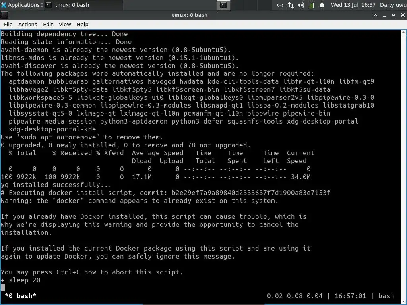Open the Help menu
This screenshot has width=407, height=305.
coord(83,24)
